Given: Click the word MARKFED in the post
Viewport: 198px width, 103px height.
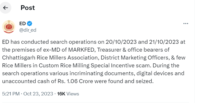Looking at the screenshot, I should pyautogui.click(x=82, y=50).
